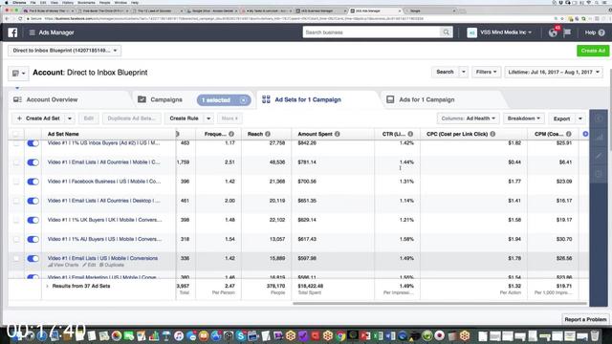Open the Filters dropdown
This screenshot has height=344, width=612.
click(486, 73)
